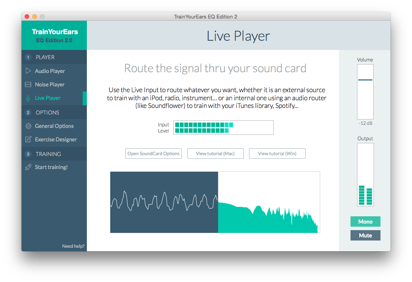The height and width of the screenshot is (282, 412).
Task: Mute the output signal
Action: pos(365,235)
